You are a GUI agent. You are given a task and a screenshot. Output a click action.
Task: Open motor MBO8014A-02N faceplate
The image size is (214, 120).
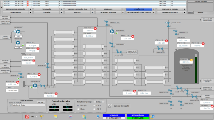[112, 32]
